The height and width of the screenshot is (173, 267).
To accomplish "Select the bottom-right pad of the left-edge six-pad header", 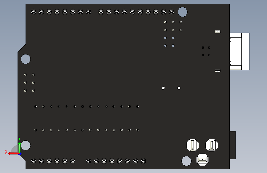I will [x=33, y=91].
